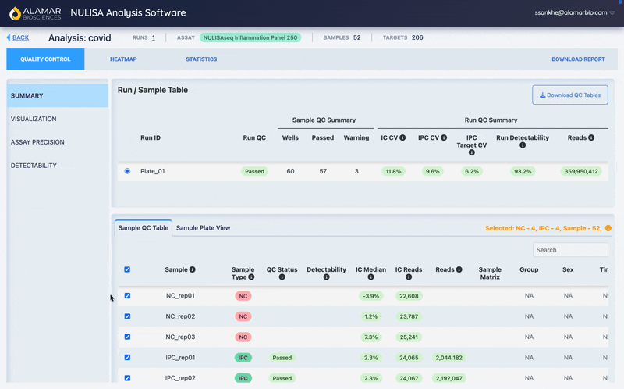Switch to the Heatmap tab
624x389 pixels.
[123, 59]
